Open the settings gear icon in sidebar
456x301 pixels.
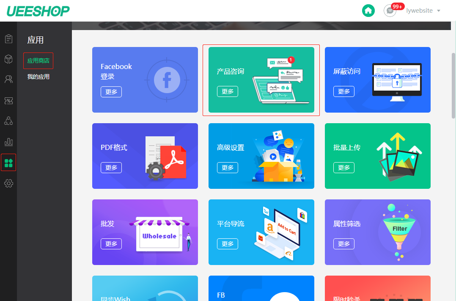(8, 183)
